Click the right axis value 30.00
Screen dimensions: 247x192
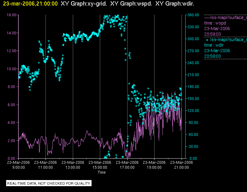point(193,146)
